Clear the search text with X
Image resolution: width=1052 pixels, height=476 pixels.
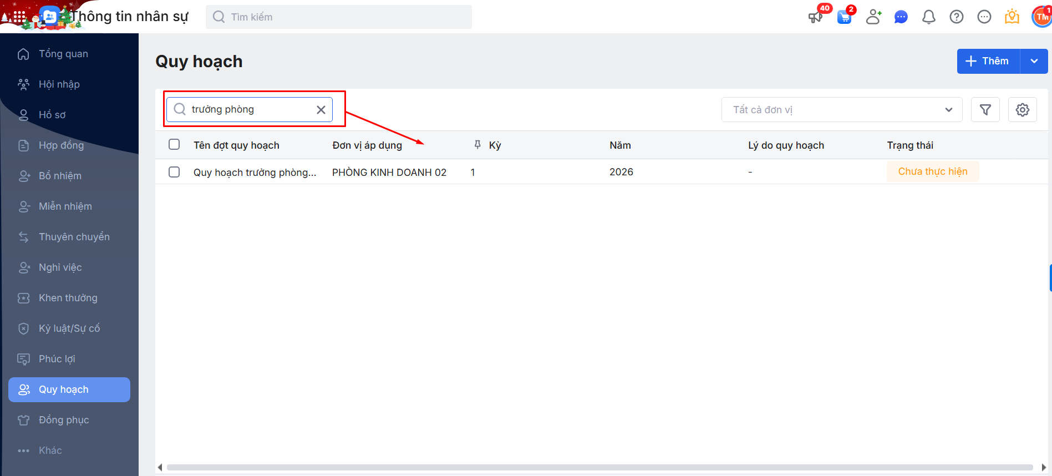(321, 110)
